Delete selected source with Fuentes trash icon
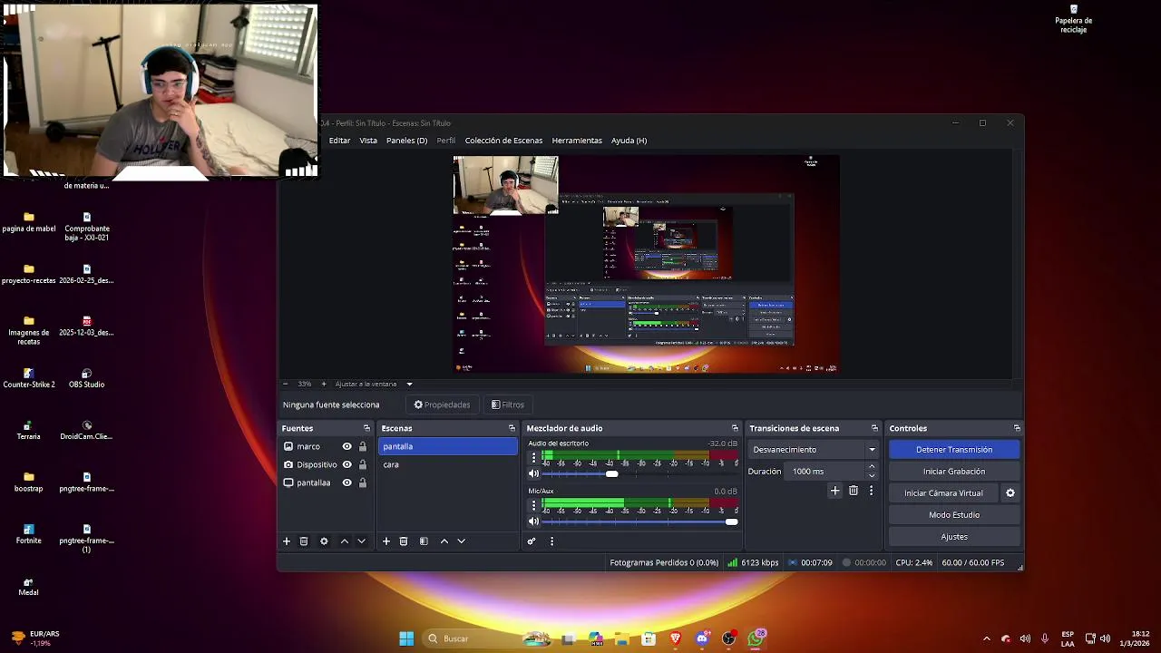The height and width of the screenshot is (653, 1161). click(x=304, y=541)
